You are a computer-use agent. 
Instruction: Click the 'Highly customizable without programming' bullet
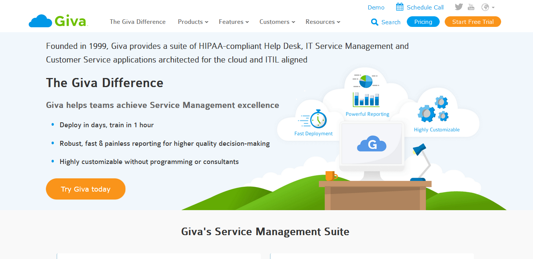pos(149,162)
